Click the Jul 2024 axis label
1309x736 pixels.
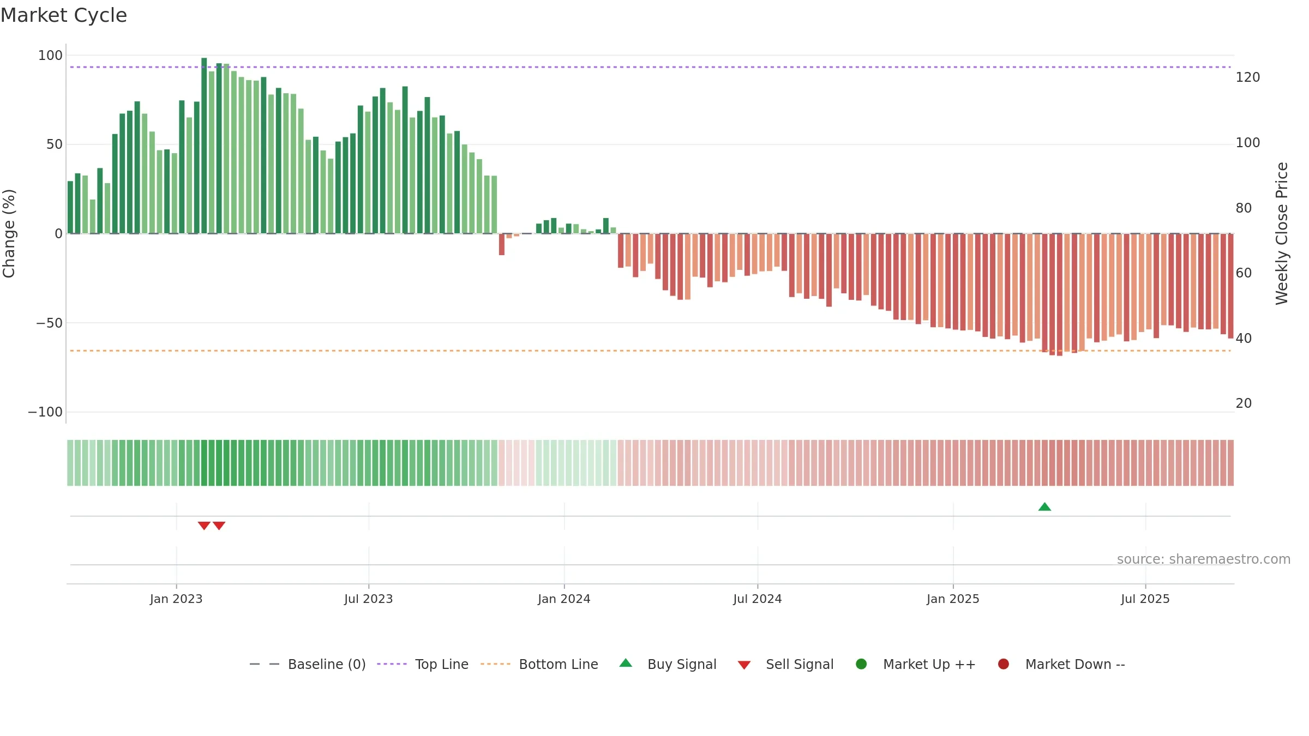[x=758, y=599]
